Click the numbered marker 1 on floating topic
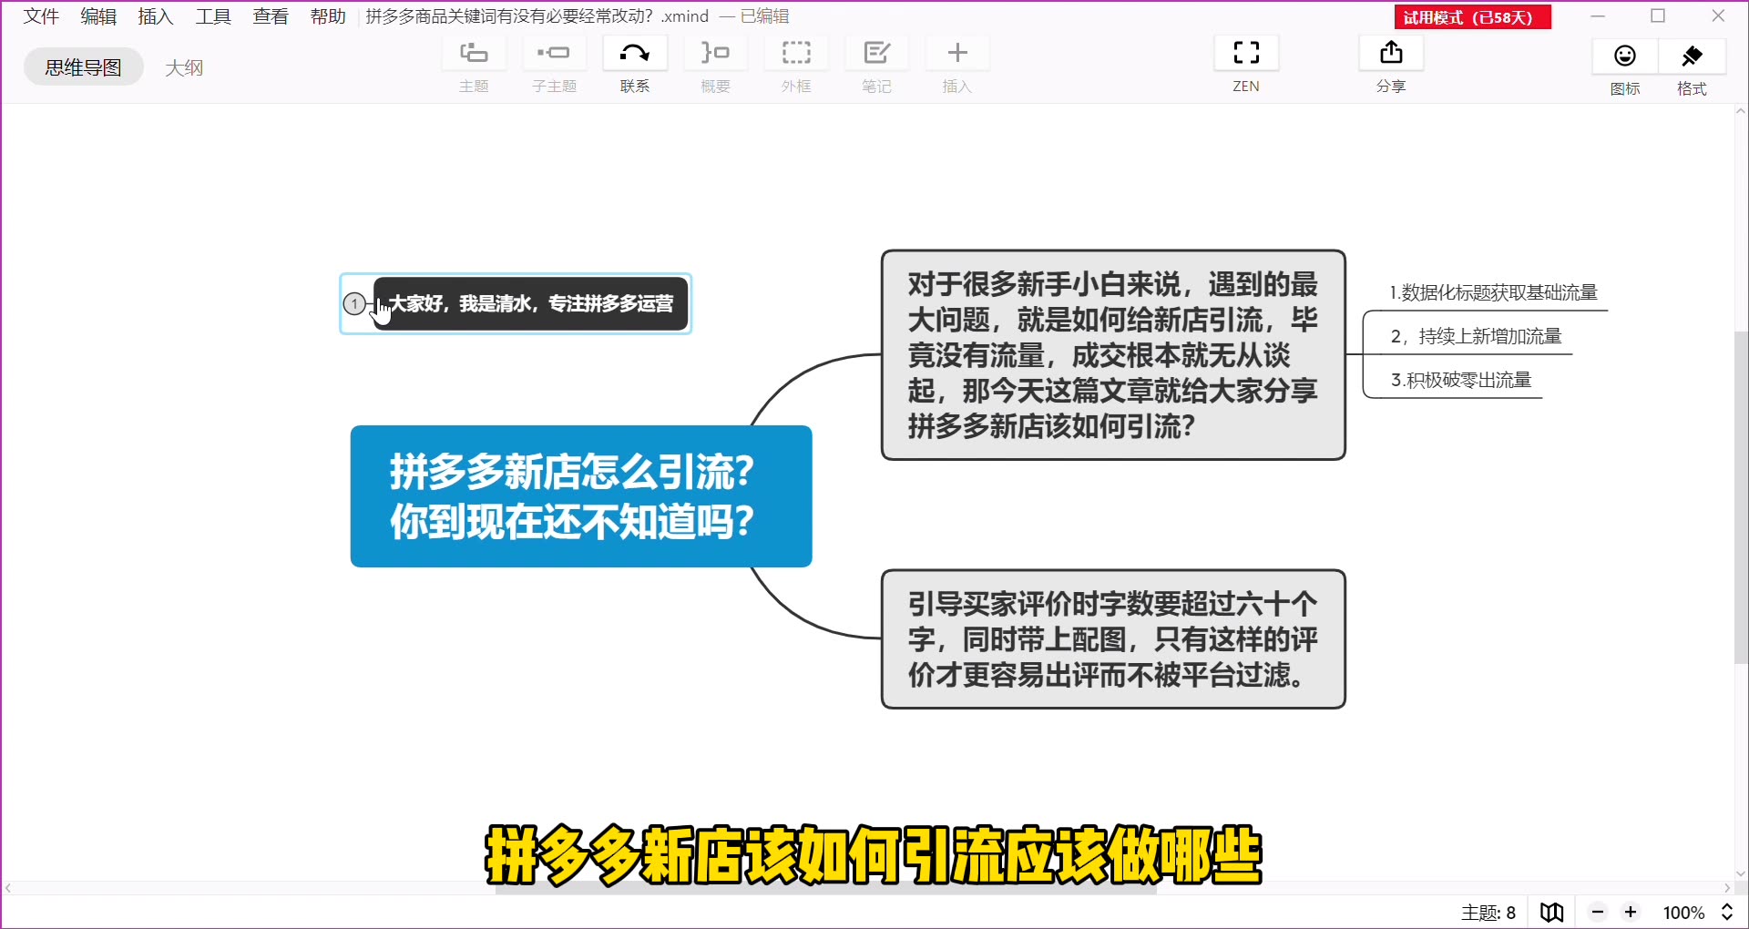The height and width of the screenshot is (929, 1749). [x=354, y=303]
